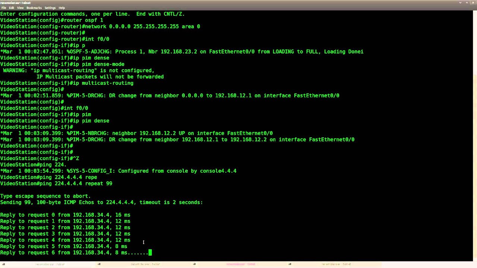This screenshot has width=477, height=268.
Task: Click the PIM-5-NBRCHG neighbor UP line
Action: (136, 133)
